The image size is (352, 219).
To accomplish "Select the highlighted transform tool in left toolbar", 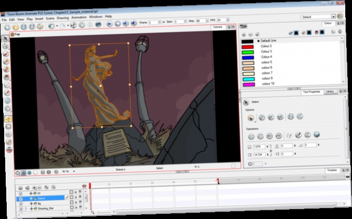I will [x=8, y=119].
